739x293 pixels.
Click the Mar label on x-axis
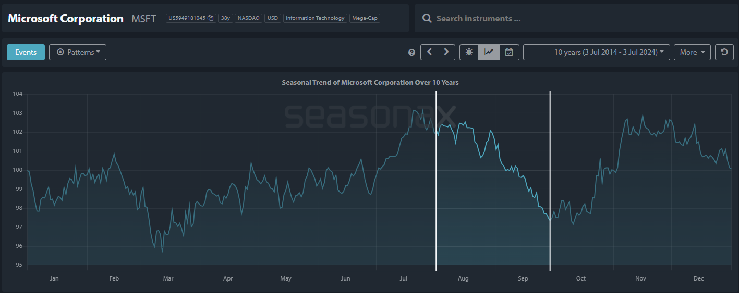168,278
